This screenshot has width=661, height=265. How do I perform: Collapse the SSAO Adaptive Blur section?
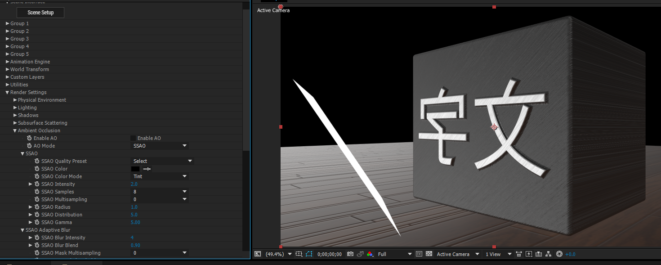click(22, 230)
